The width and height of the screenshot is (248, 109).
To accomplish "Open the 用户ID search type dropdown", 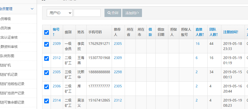I will click(x=60, y=13).
